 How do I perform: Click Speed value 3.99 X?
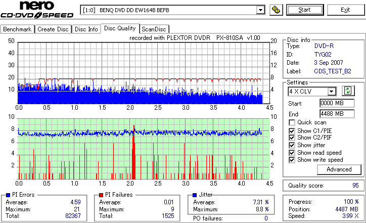tap(351, 216)
